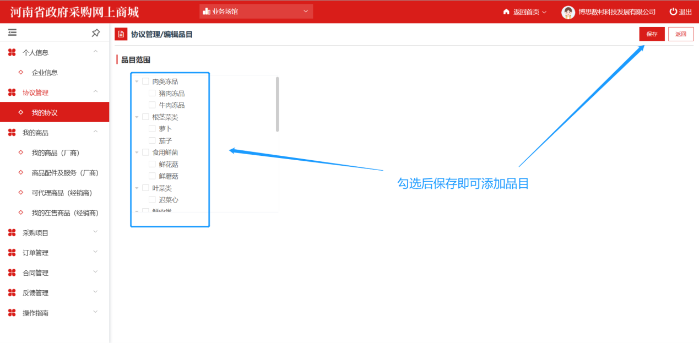Viewport: 699px width, 343px height.
Task: Click the diamond icon beside 可代理商品（经销商）
Action: tap(21, 193)
